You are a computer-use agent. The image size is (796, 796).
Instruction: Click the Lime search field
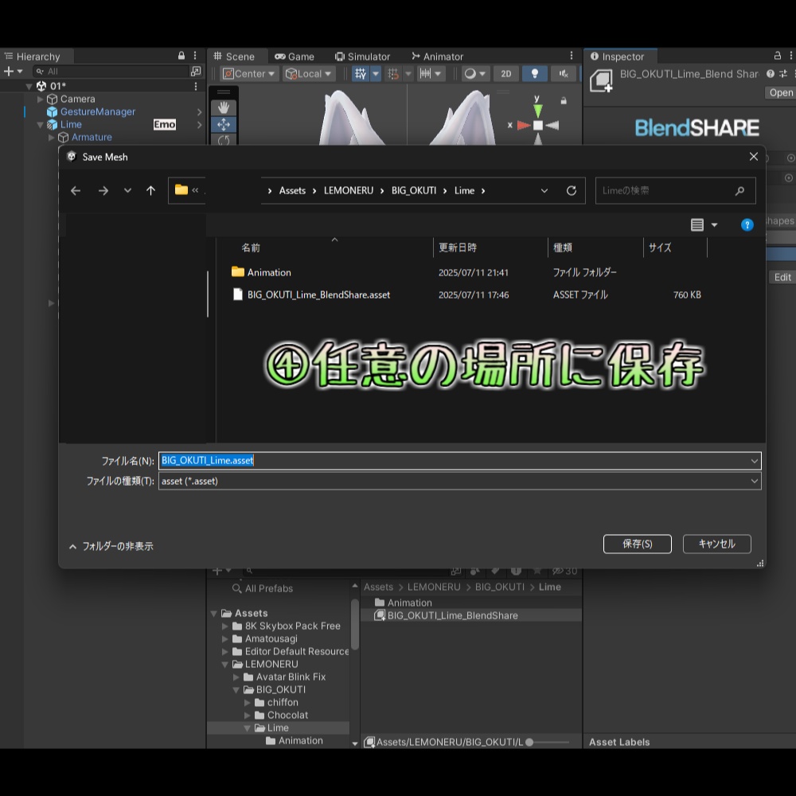pos(675,191)
